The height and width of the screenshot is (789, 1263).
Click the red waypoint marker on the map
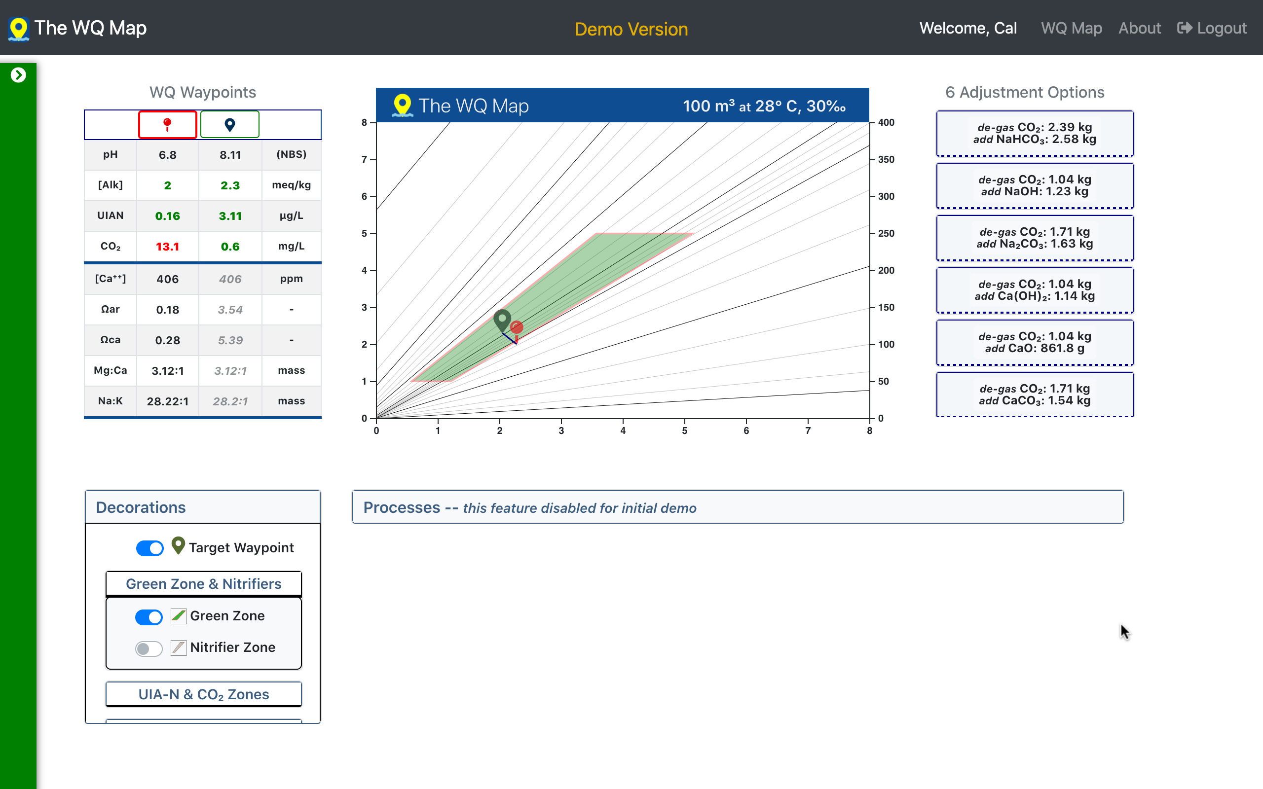click(x=517, y=327)
